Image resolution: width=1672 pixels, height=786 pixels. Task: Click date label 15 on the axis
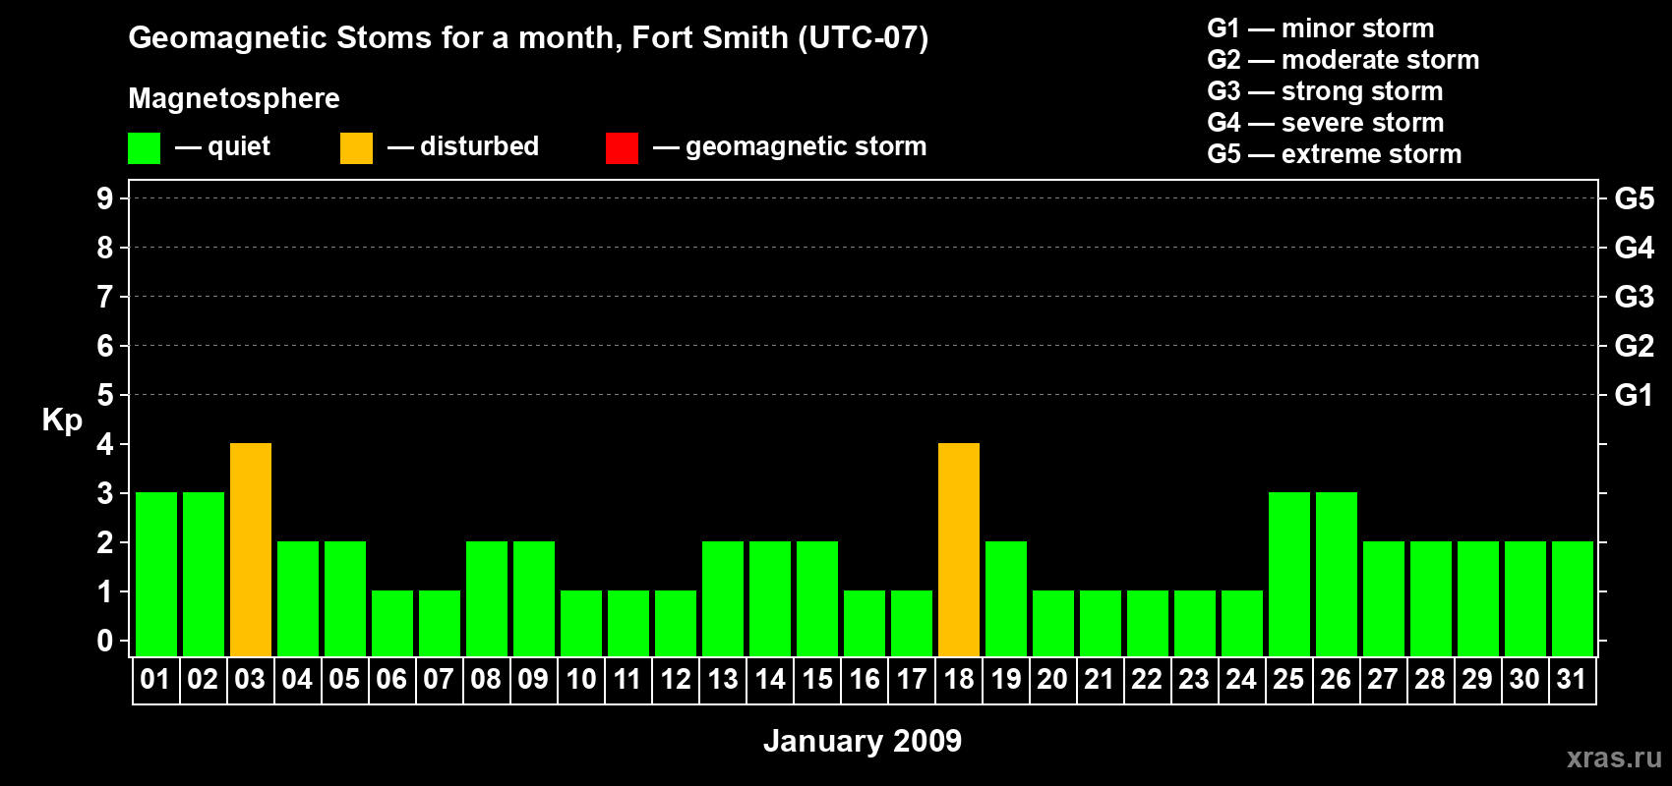click(816, 680)
